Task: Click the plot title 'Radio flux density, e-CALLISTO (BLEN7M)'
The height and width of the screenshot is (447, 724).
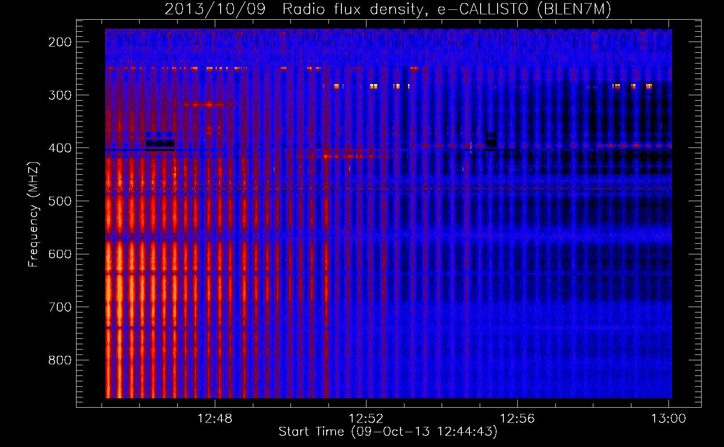Action: [x=447, y=9]
